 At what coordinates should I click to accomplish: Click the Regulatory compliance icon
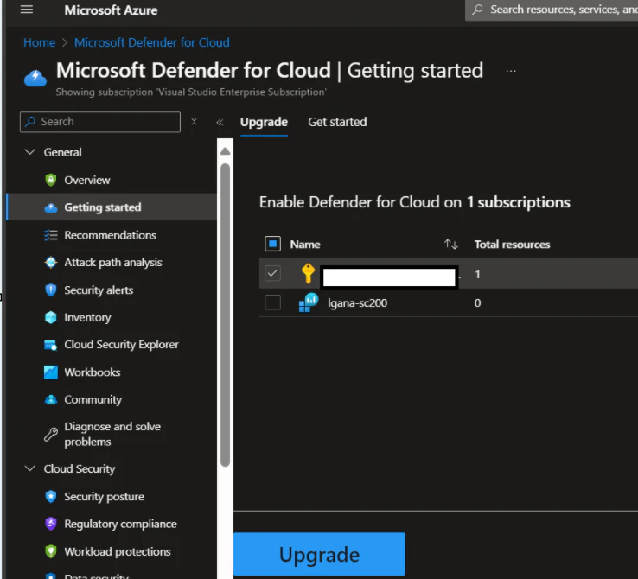[50, 524]
